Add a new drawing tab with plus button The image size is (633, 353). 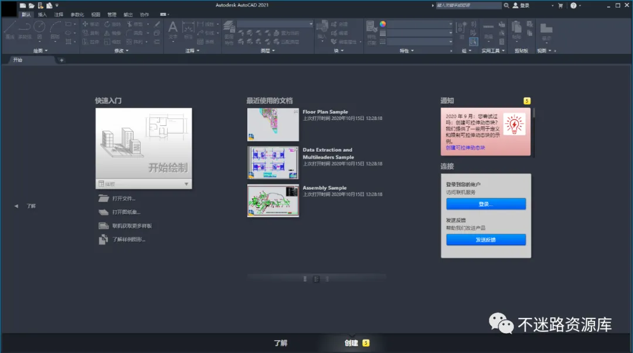(x=62, y=60)
